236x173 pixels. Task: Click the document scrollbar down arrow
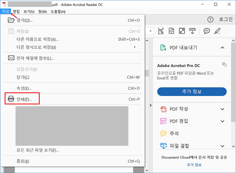[x=147, y=170]
